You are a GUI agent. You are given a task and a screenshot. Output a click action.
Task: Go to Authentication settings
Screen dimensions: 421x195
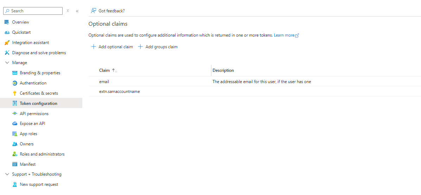pos(33,83)
